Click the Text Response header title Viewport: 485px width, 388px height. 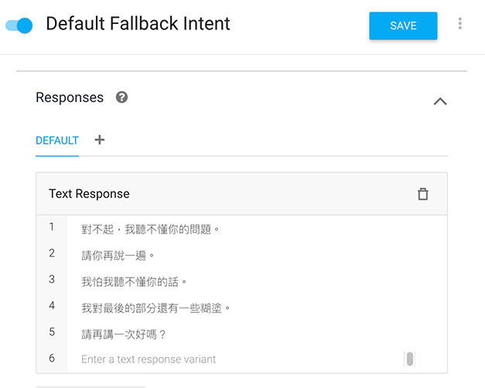(89, 194)
